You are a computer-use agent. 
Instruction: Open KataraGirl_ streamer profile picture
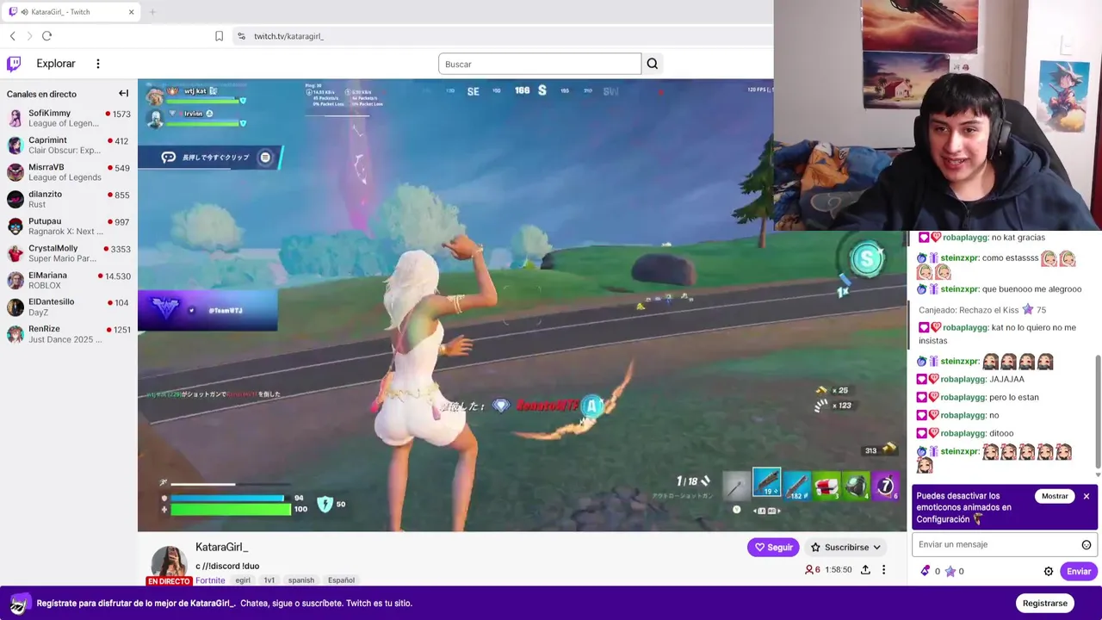pyautogui.click(x=169, y=561)
